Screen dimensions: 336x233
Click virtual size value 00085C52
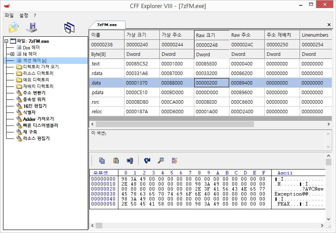[137, 64]
